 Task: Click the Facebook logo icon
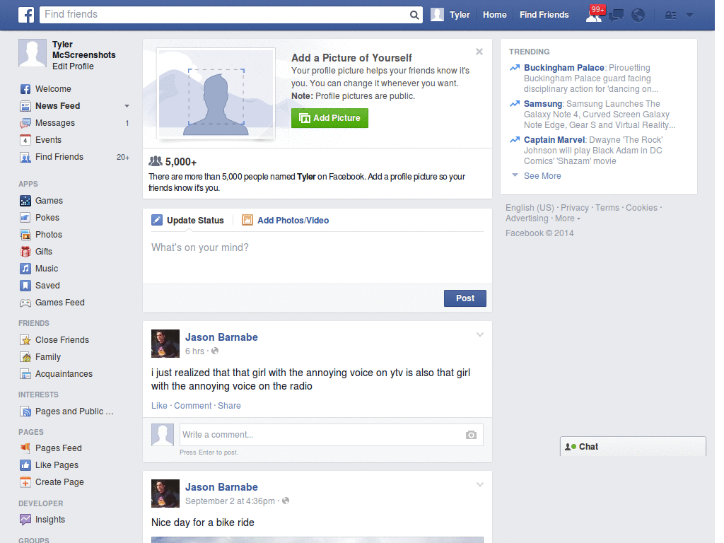pos(26,15)
